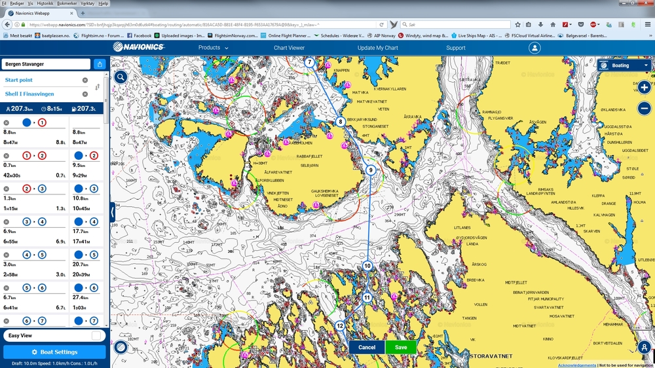This screenshot has width=655, height=368.
Task: Open the user account icon in the header
Action: (534, 48)
